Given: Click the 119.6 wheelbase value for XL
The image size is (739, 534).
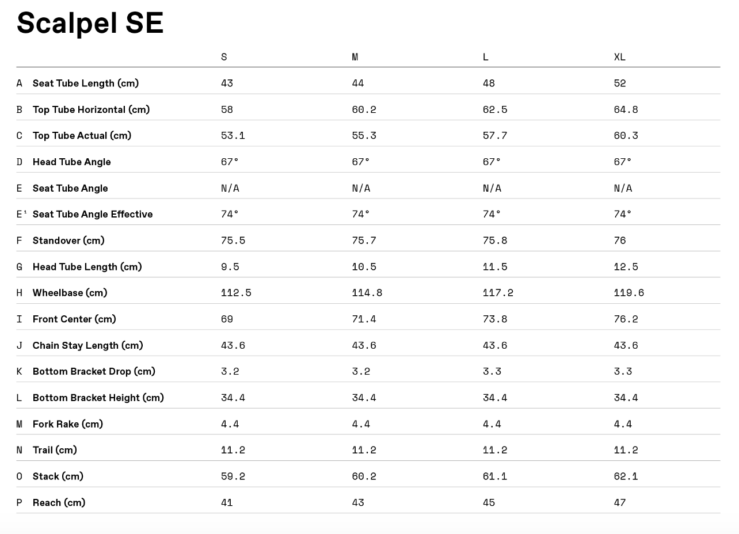Looking at the screenshot, I should point(629,293).
